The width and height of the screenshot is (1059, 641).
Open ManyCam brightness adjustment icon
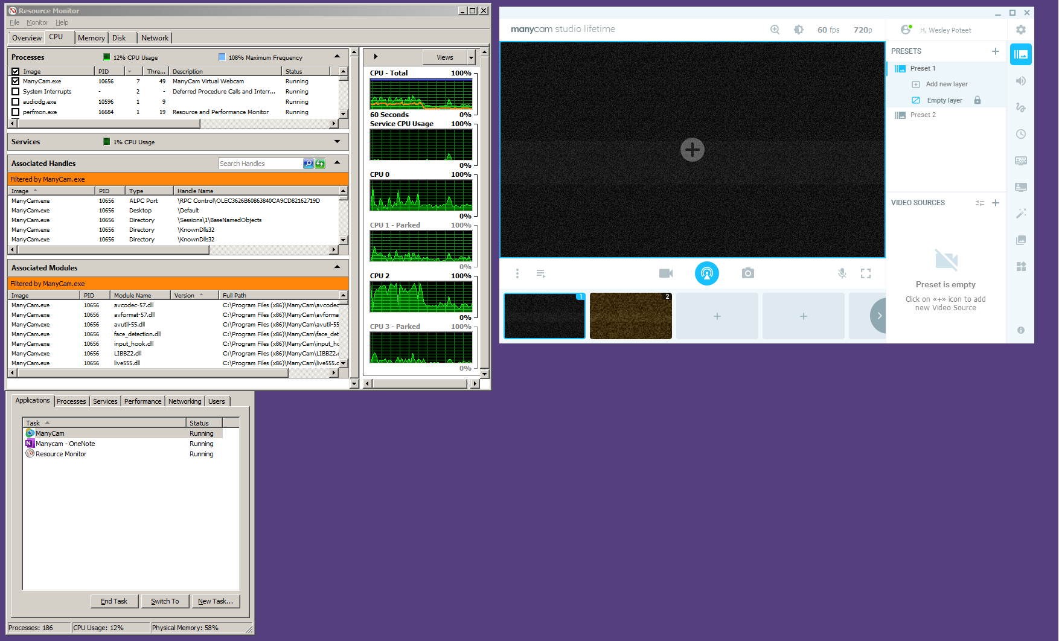pos(799,30)
